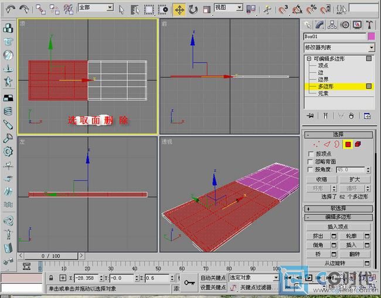Screen dimensions: 381x298
Task: Activate the Select and Rotate tool
Action: pyautogui.click(x=193, y=10)
